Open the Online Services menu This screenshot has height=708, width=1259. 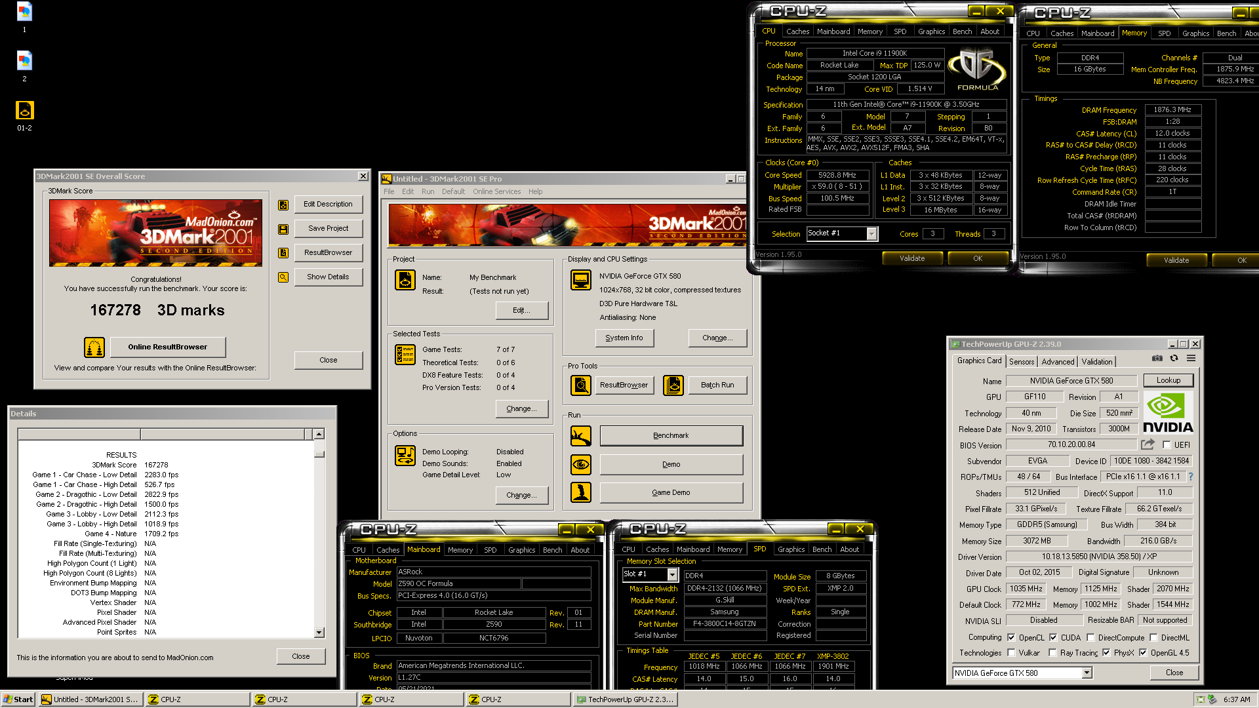pos(497,191)
